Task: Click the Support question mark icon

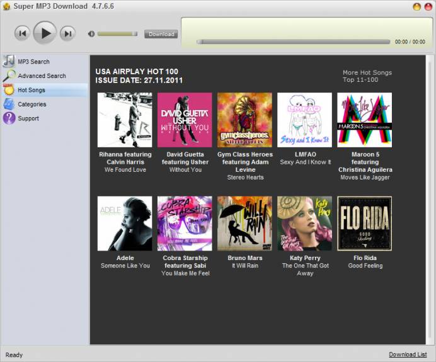Action: (x=9, y=118)
